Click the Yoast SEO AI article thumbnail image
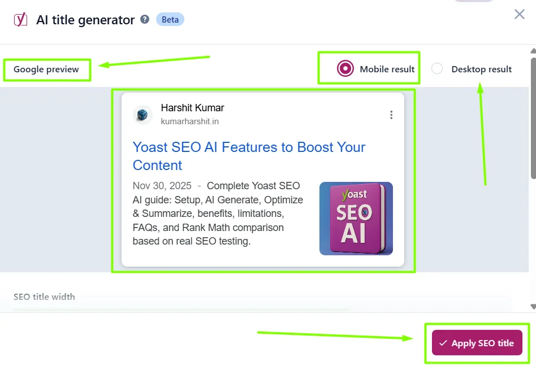The width and height of the screenshot is (536, 366). pyautogui.click(x=356, y=217)
